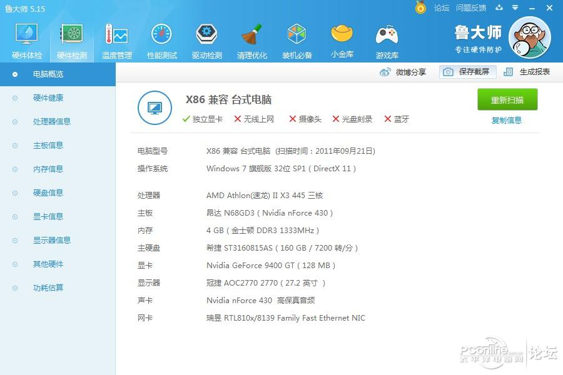
Task: Click the 独立显卡 feature indicator
Action: [203, 119]
